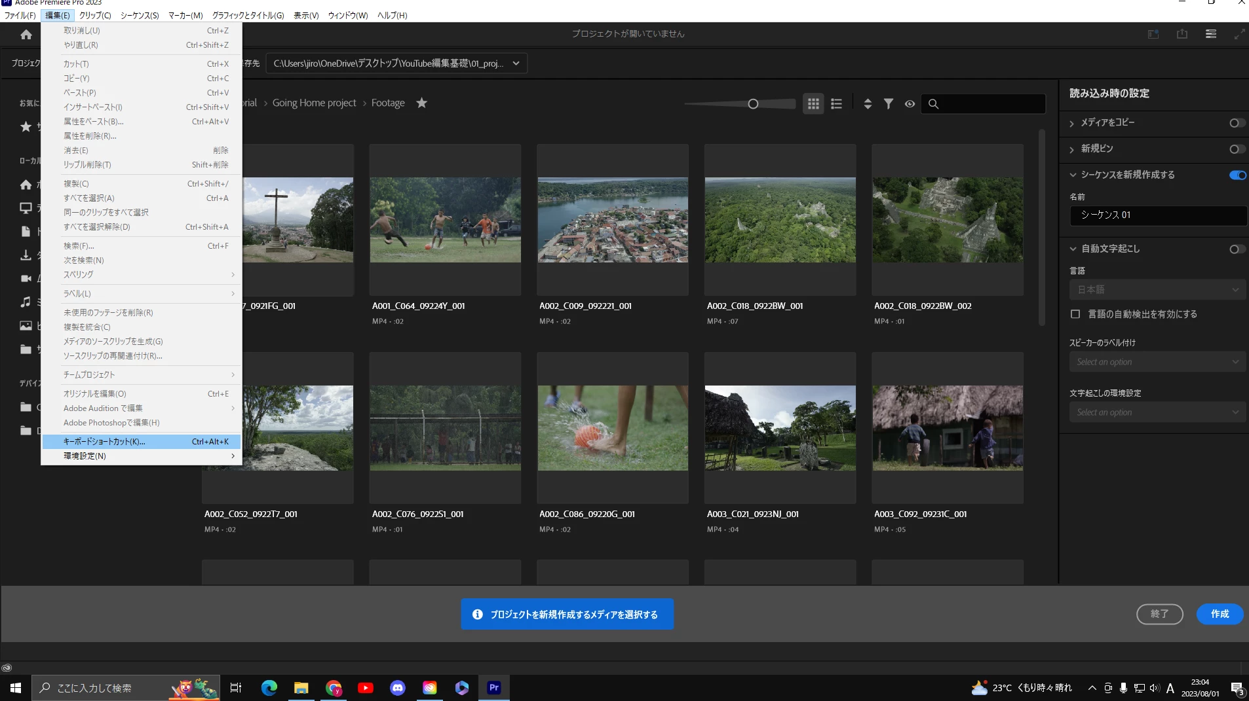This screenshot has height=701, width=1249.
Task: Click the 終了 button
Action: pos(1159,614)
